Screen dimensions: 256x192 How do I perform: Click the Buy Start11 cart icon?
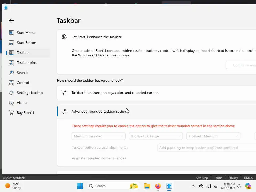click(x=11, y=113)
